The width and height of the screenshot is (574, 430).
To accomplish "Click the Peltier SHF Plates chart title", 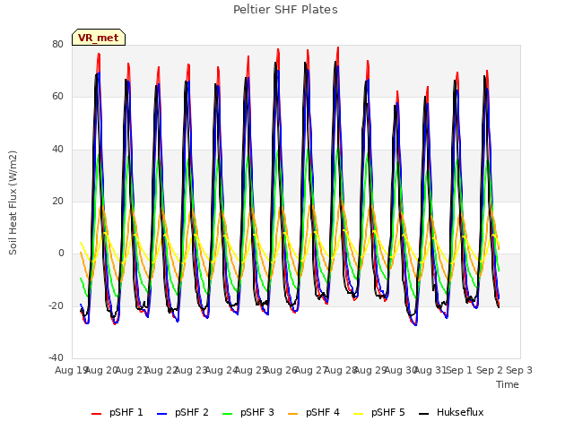I will [x=285, y=10].
